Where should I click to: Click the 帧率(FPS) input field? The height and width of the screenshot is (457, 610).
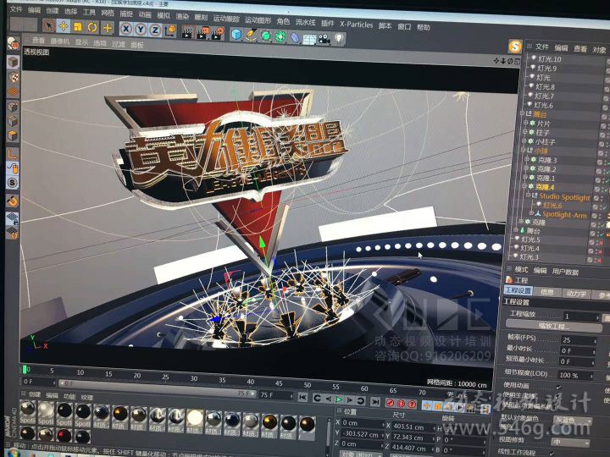click(x=578, y=339)
